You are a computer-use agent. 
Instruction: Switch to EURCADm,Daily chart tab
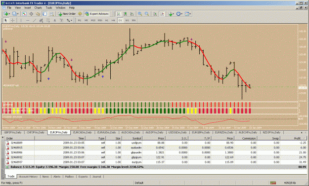tap(83, 132)
